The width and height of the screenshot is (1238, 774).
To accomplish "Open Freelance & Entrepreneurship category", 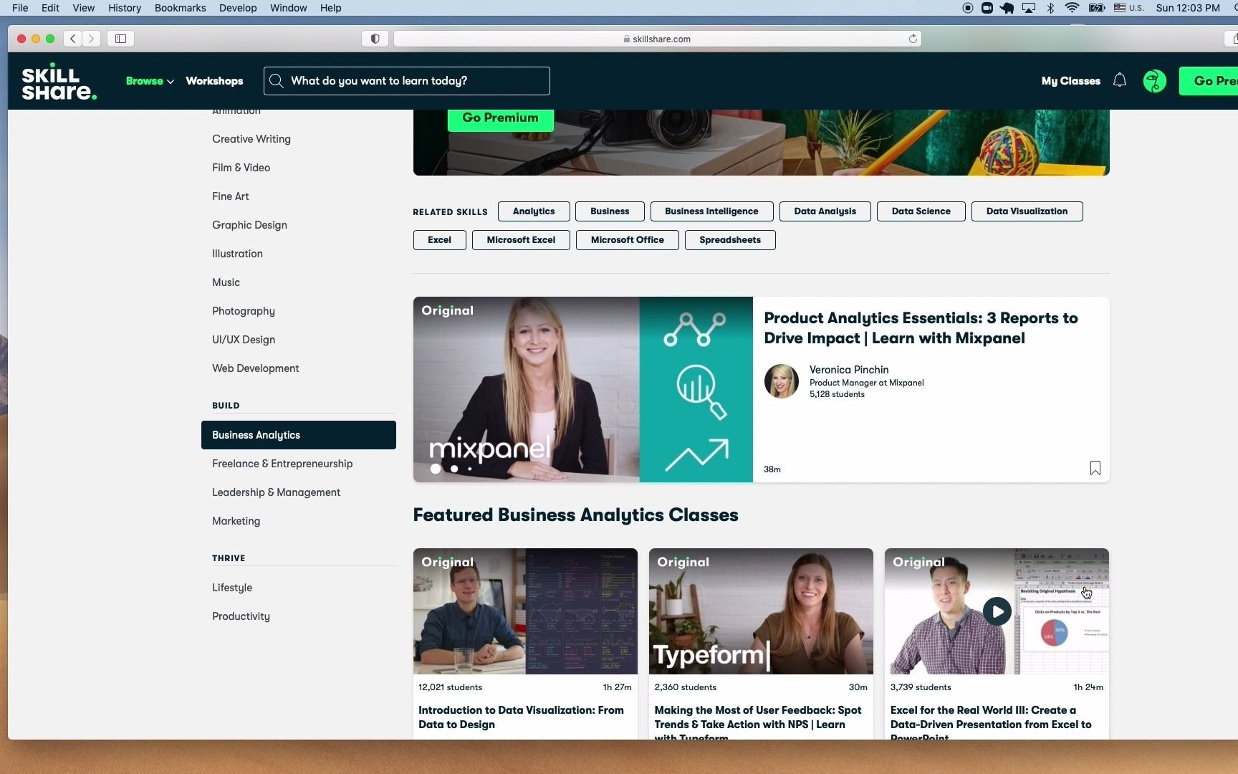I will [282, 464].
